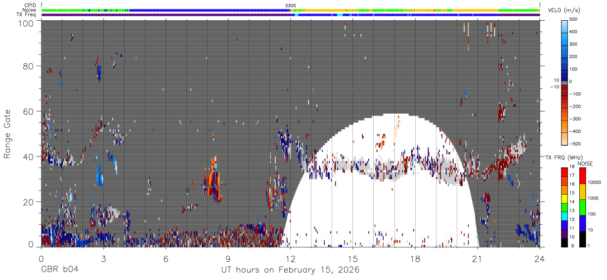This screenshot has width=607, height=280.
Task: Click the x-axis tick label 12
Action: click(290, 258)
